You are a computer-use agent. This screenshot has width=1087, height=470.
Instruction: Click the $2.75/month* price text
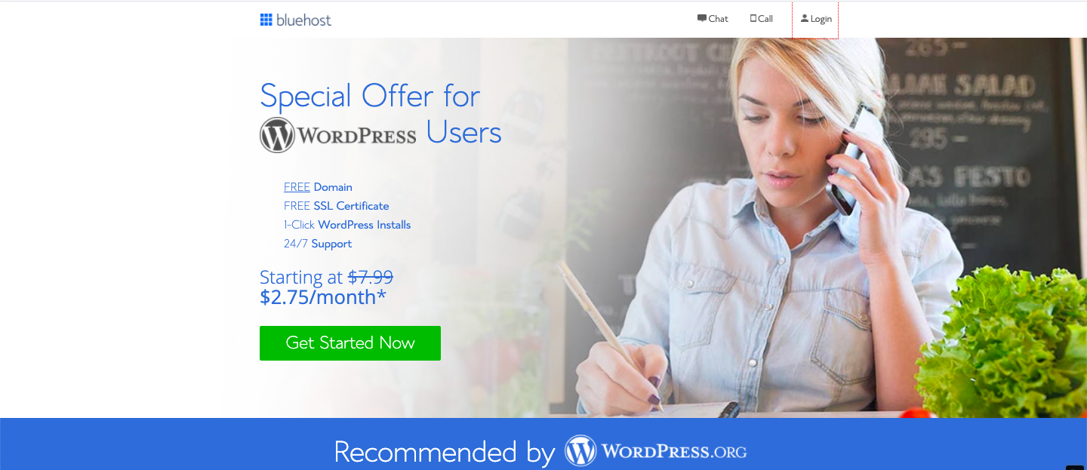click(323, 297)
